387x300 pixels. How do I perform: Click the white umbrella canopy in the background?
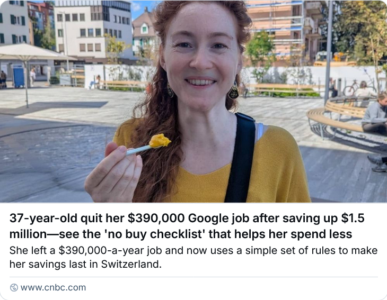[32, 52]
